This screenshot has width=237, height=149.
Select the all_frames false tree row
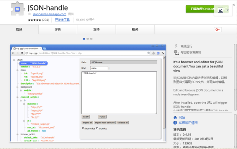(x=37, y=131)
